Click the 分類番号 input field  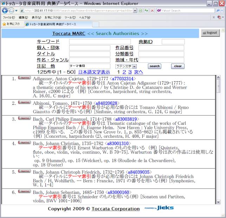[x=161, y=54]
